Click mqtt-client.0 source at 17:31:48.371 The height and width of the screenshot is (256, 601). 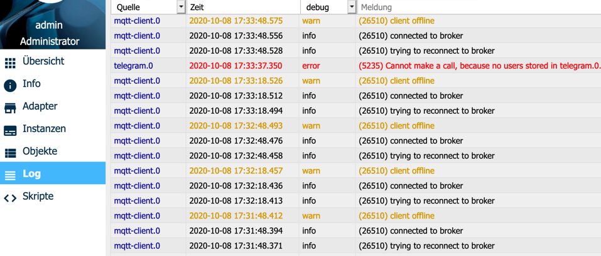(137, 246)
